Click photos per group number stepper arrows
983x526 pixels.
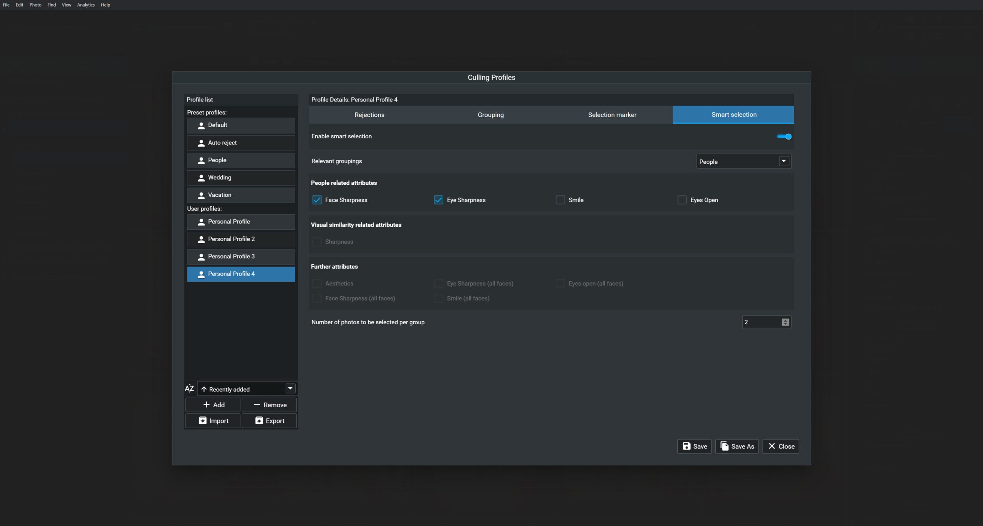[785, 322]
